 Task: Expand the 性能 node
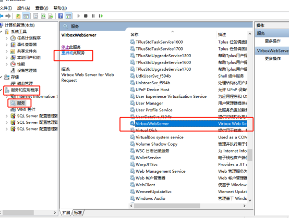tap(7, 64)
